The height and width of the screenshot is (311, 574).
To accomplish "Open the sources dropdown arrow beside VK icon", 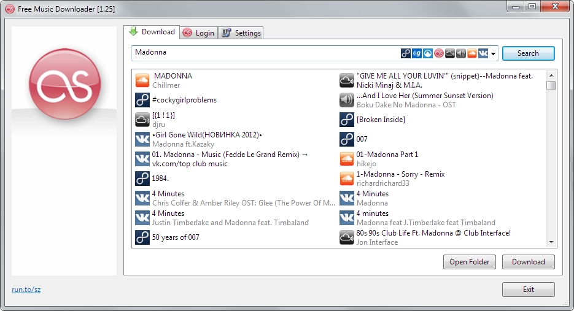I will [x=494, y=54].
